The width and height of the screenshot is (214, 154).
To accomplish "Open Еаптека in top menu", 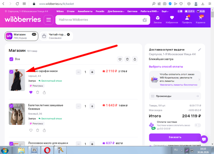I will pyautogui.click(x=132, y=11).
